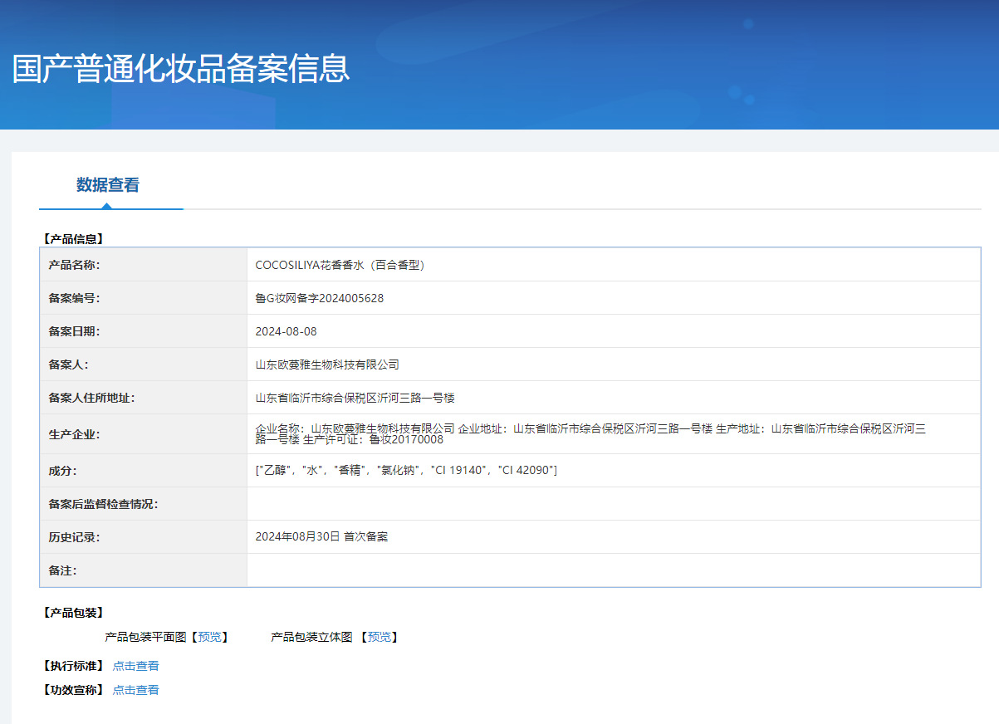Click the 【产品包装】 section heading
This screenshot has width=999, height=724.
[73, 613]
